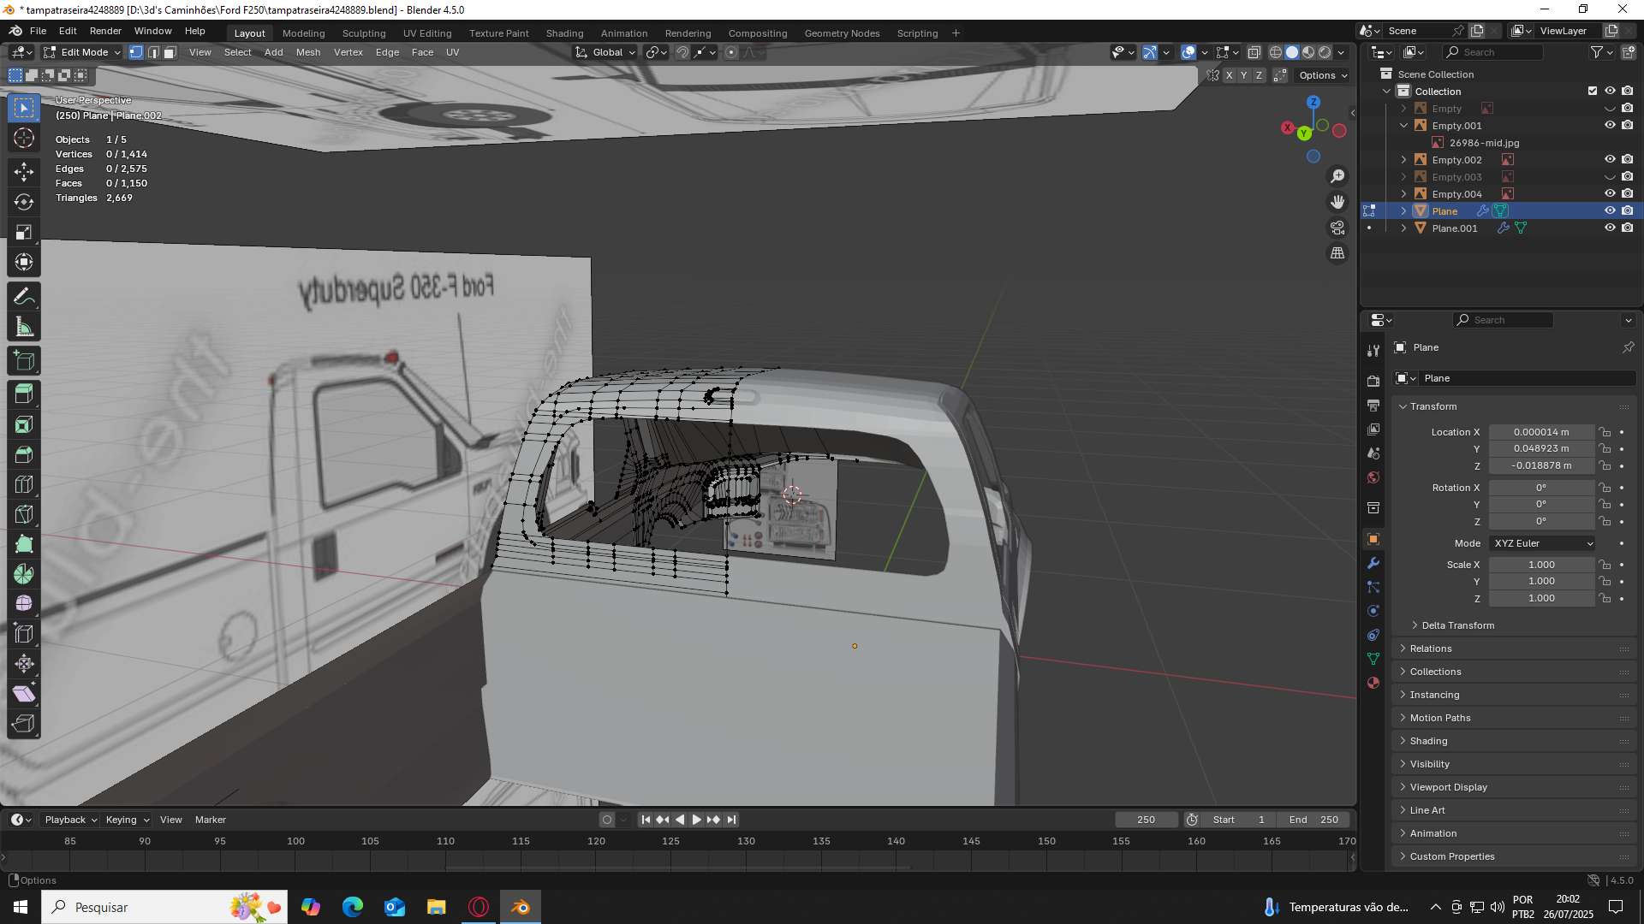Screen dimensions: 1644x924
Task: Open the XYZ Euler rotation mode dropdown
Action: pos(1543,543)
